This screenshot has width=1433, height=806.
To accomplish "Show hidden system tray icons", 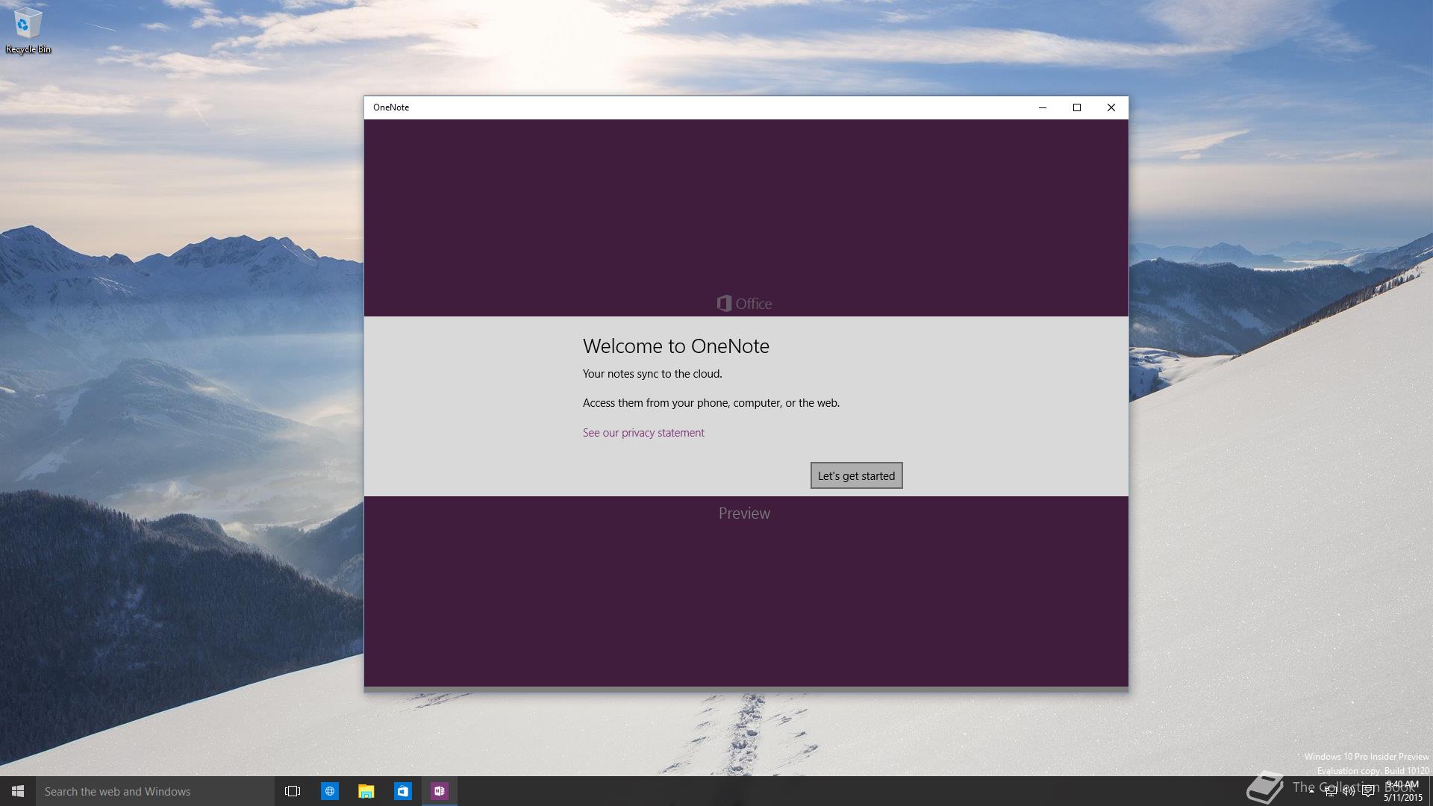I will click(1311, 791).
